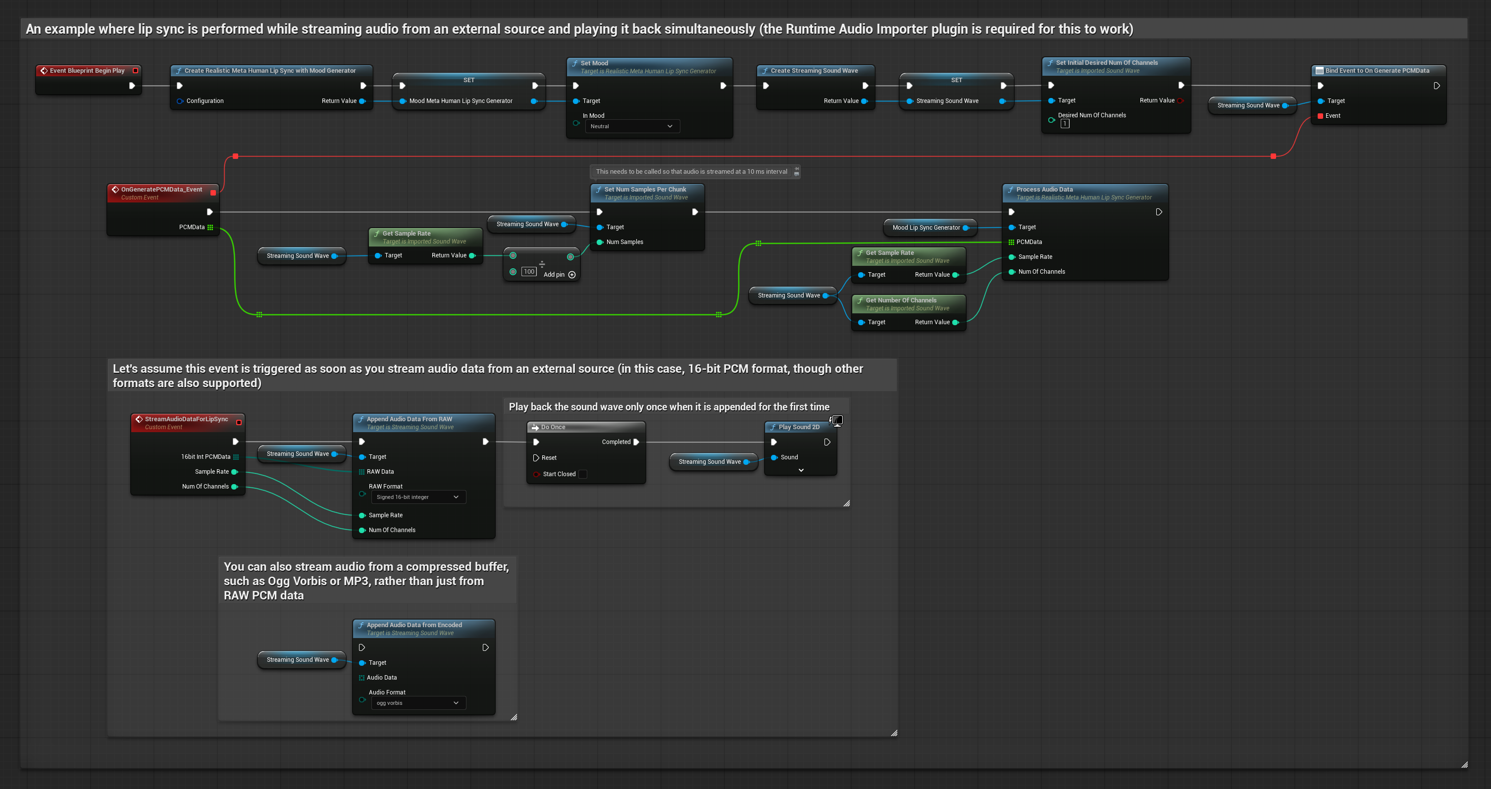The height and width of the screenshot is (789, 1491).
Task: Click the Add pin plus icon
Action: [572, 275]
